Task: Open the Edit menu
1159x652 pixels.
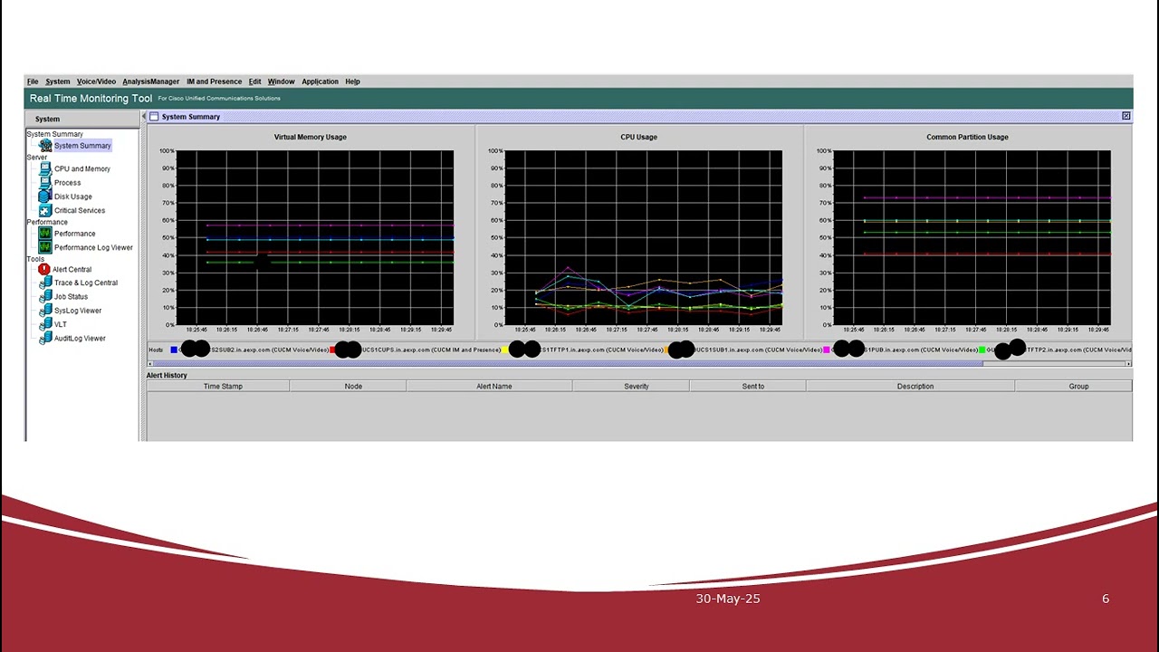Action: coord(254,81)
